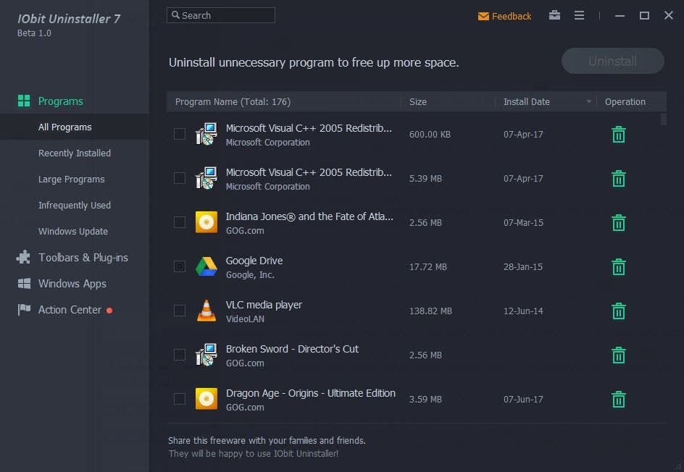The width and height of the screenshot is (684, 472).
Task: Click the Google Drive program icon
Action: click(207, 266)
